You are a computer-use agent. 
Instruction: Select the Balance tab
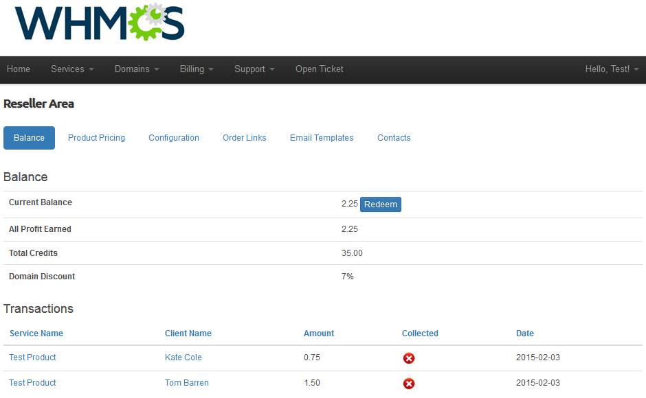29,138
